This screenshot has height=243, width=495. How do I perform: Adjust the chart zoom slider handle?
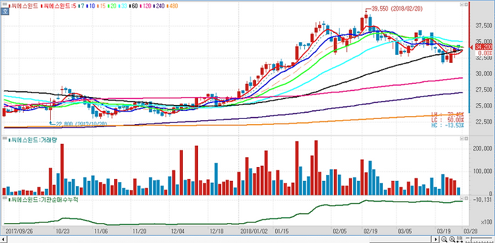(x=471, y=238)
